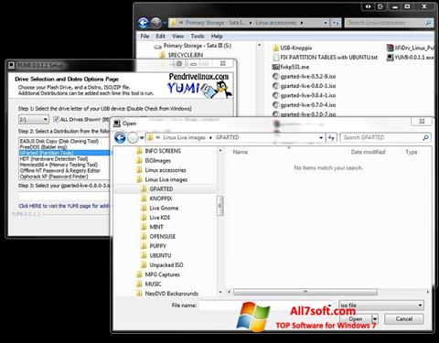Image resolution: width=439 pixels, height=343 pixels.
Task: Select gparted-live-0.6.4-1.iso file
Action: coord(304,95)
